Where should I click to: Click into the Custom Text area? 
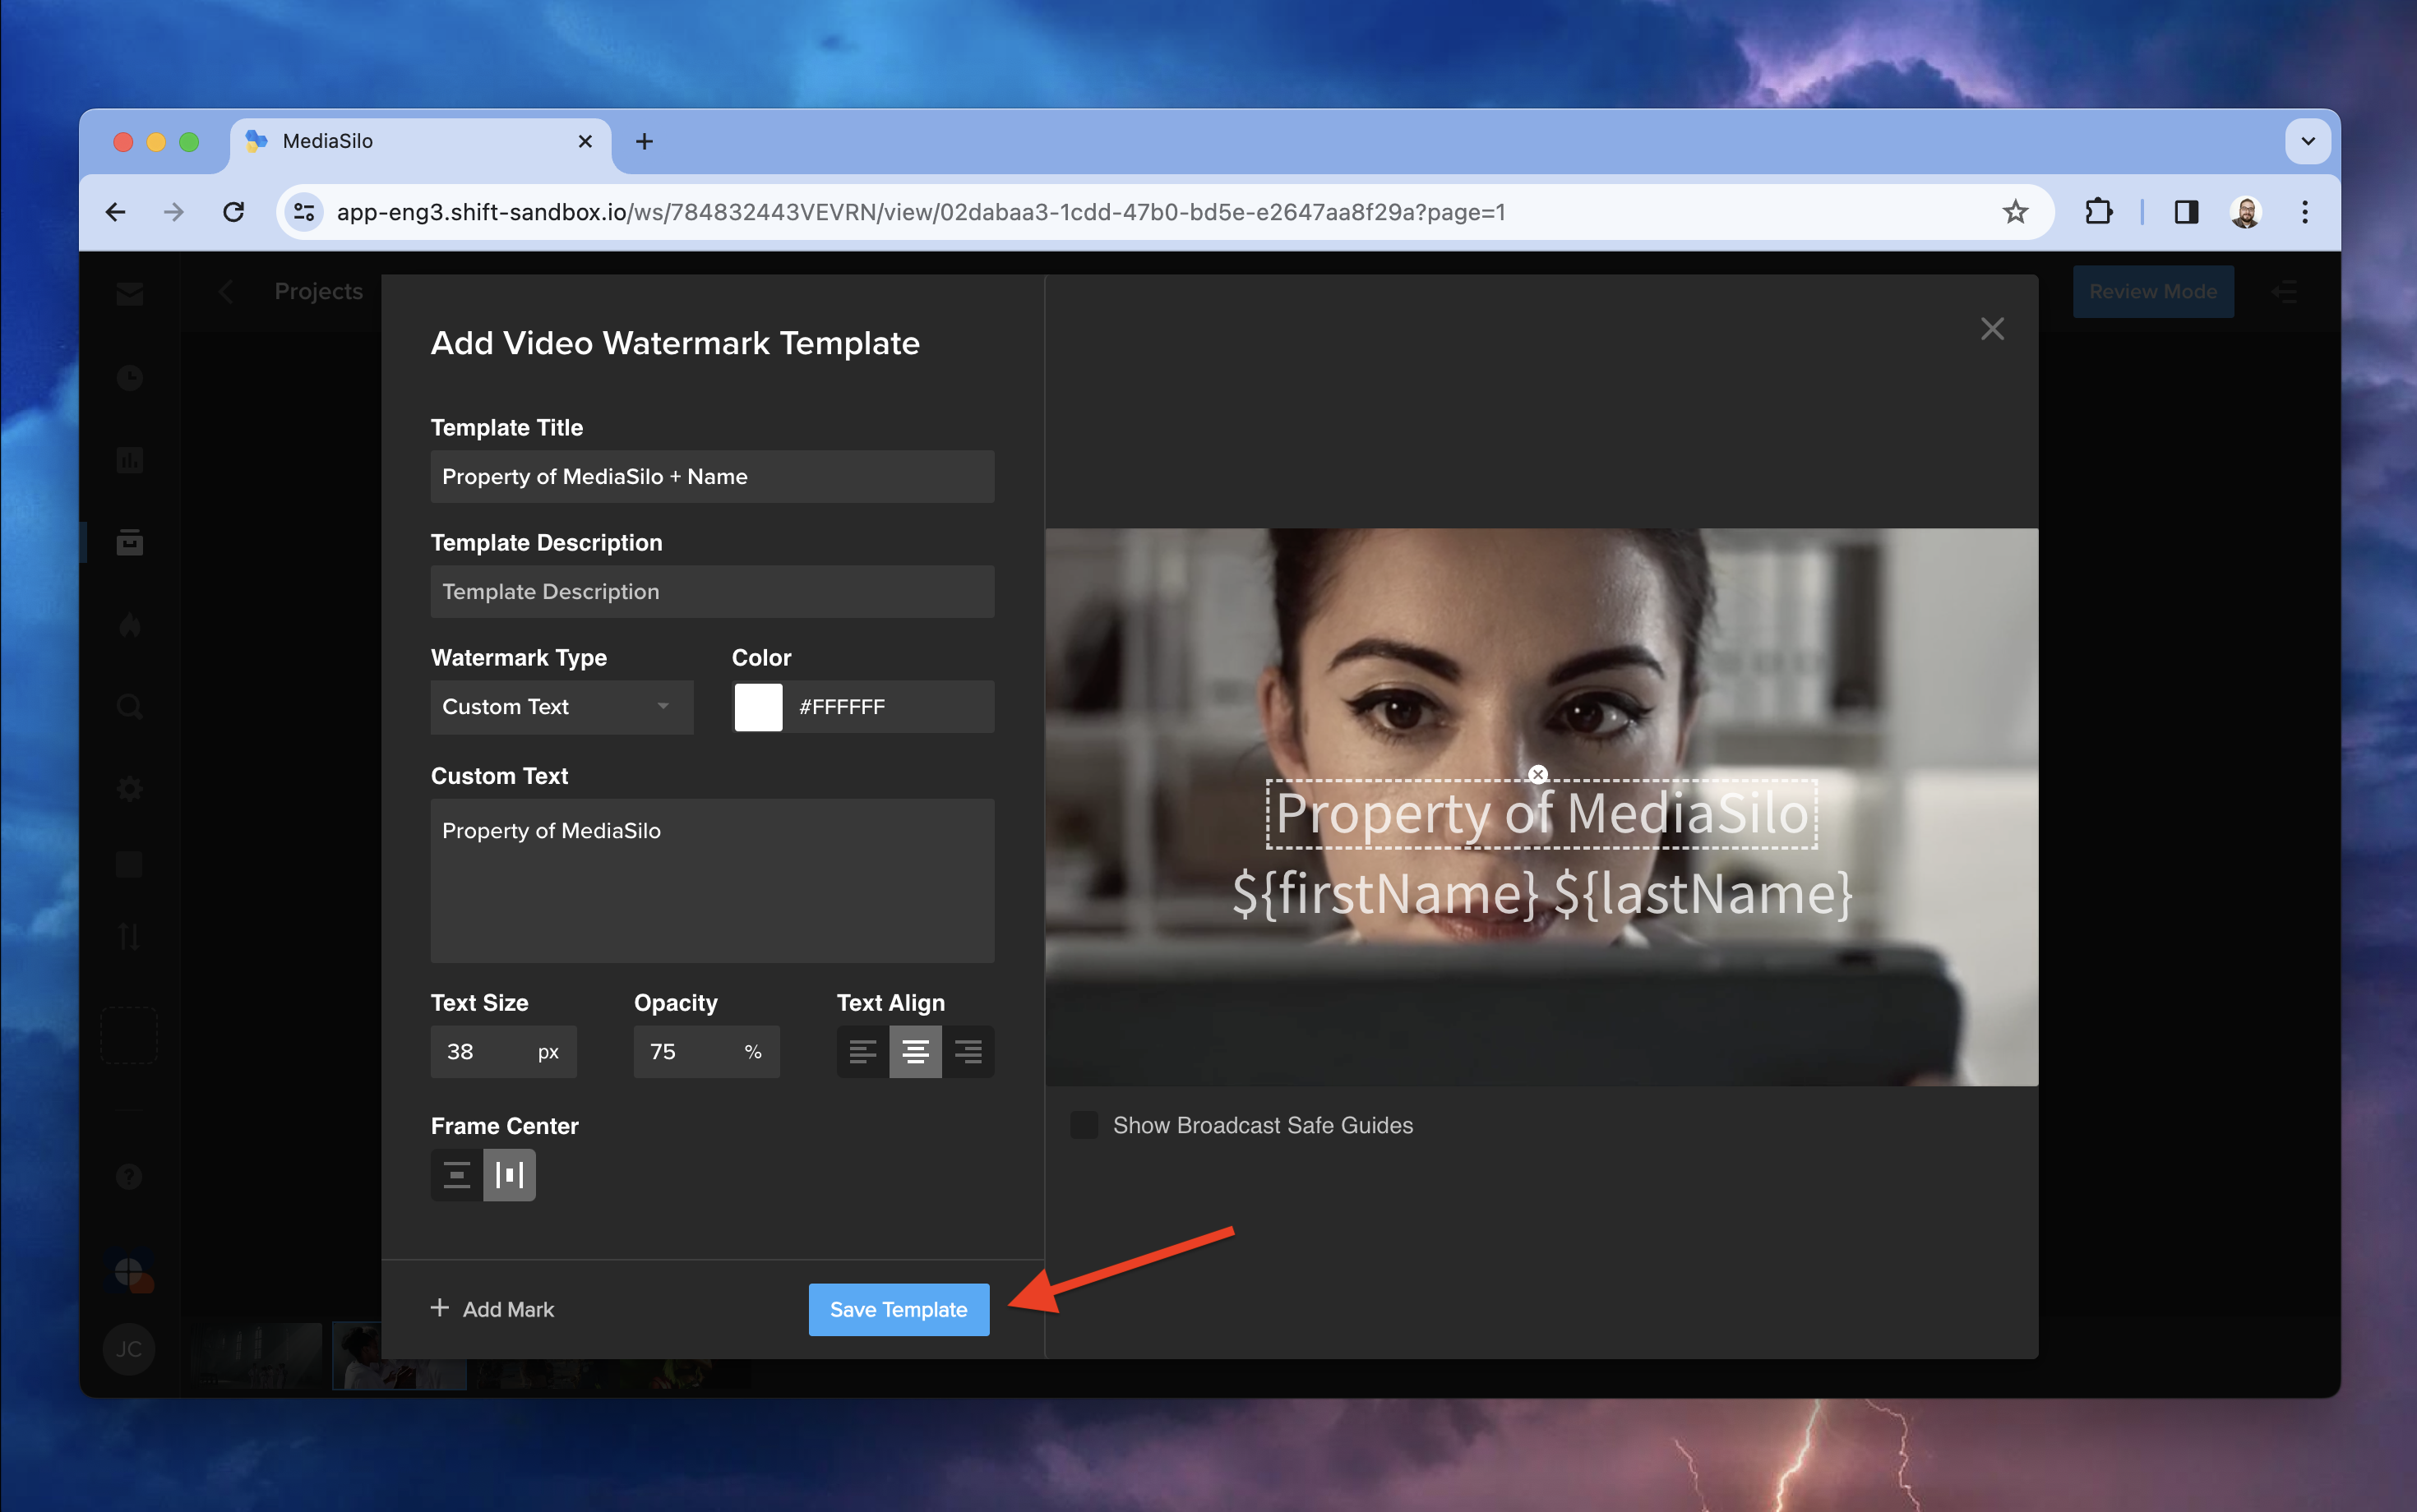coord(712,880)
